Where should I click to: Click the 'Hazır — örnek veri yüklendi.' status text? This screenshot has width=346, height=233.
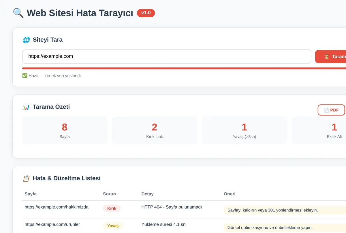tap(55, 76)
